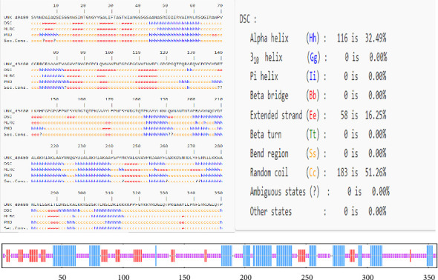Click the "DSC :" heading

pyautogui.click(x=248, y=19)
